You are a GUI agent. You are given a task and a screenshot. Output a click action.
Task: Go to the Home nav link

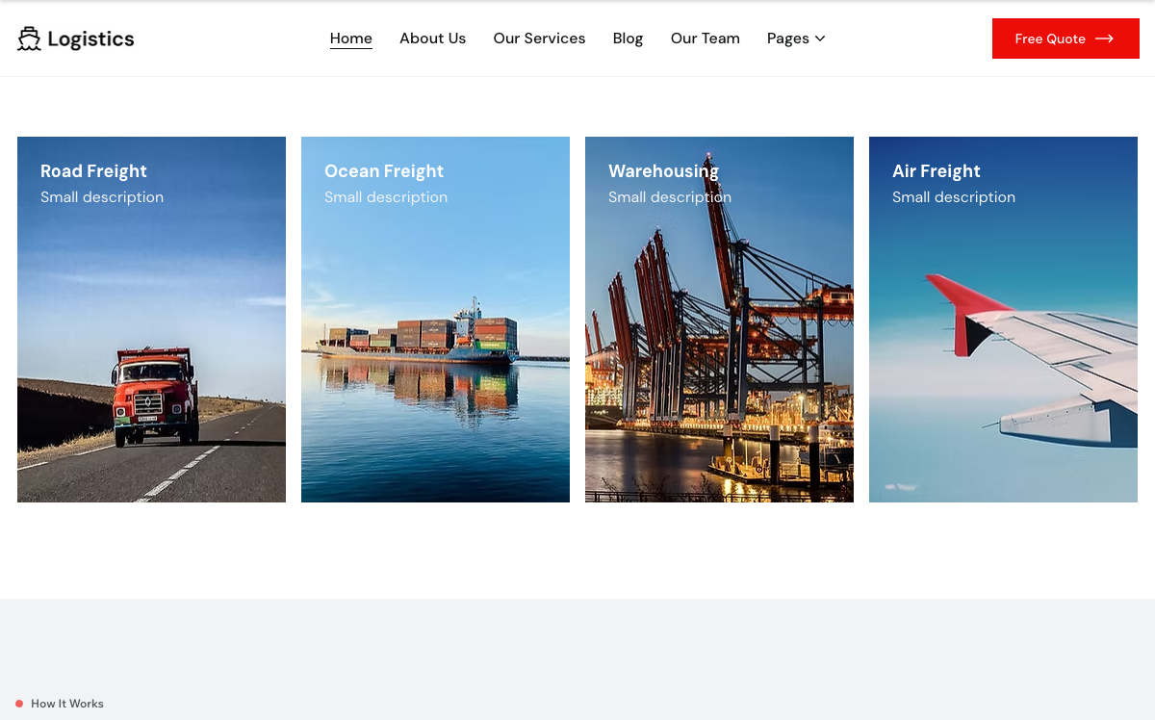point(351,39)
